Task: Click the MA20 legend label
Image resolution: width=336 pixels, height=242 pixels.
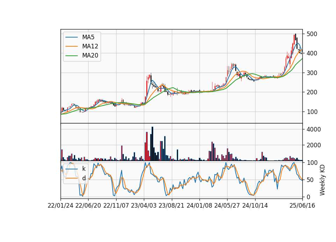Action: pos(90,55)
